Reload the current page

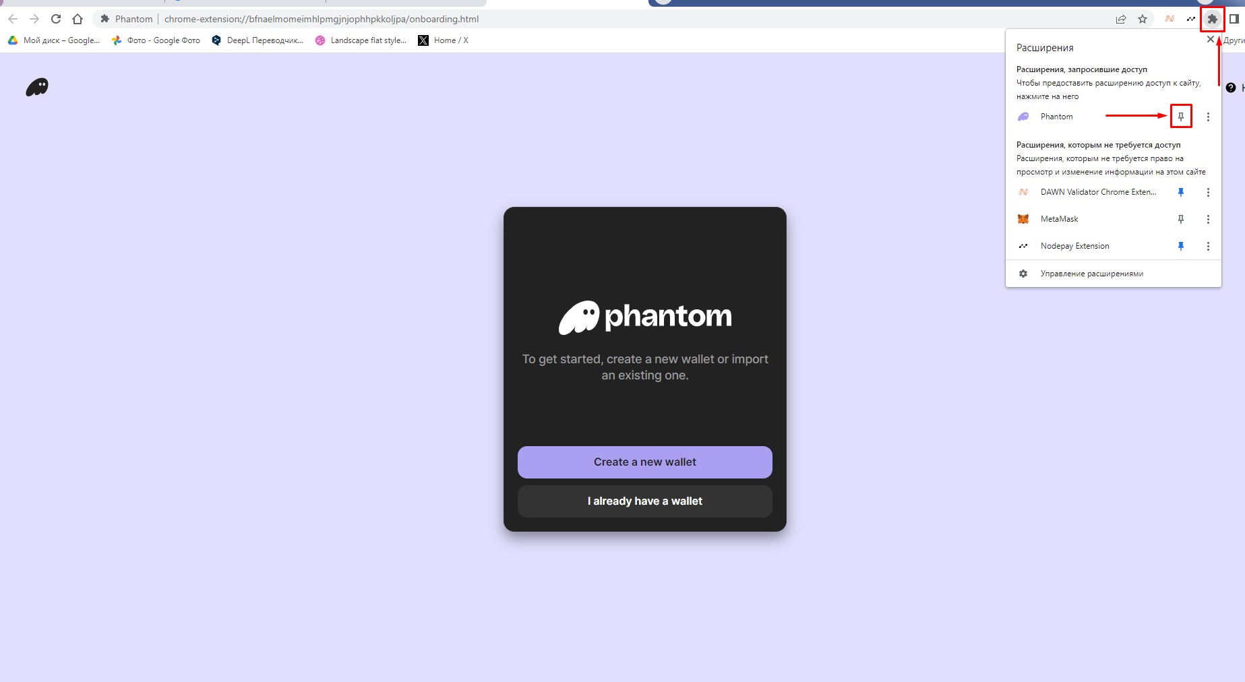[56, 19]
